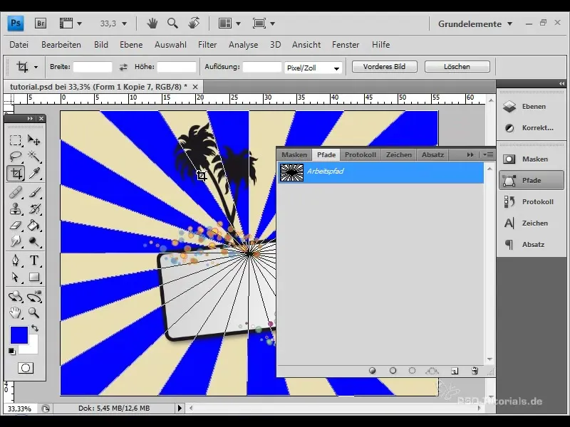Image resolution: width=570 pixels, height=427 pixels.
Task: Select the Hand tool in toolbox
Action: coord(15,312)
